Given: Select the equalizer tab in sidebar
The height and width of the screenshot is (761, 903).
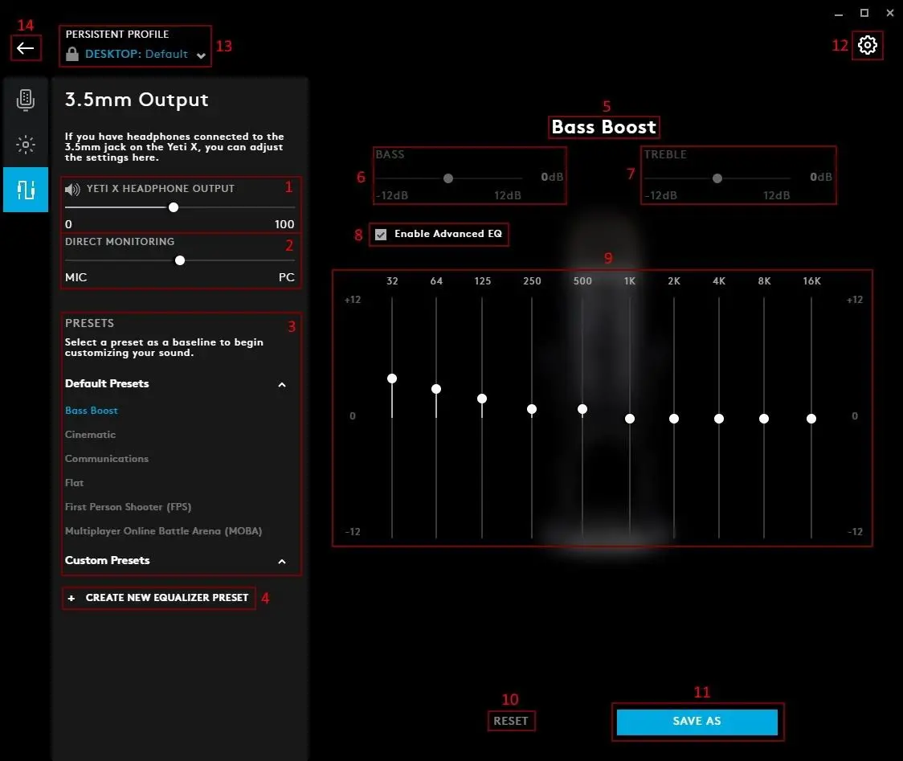Looking at the screenshot, I should (26, 190).
